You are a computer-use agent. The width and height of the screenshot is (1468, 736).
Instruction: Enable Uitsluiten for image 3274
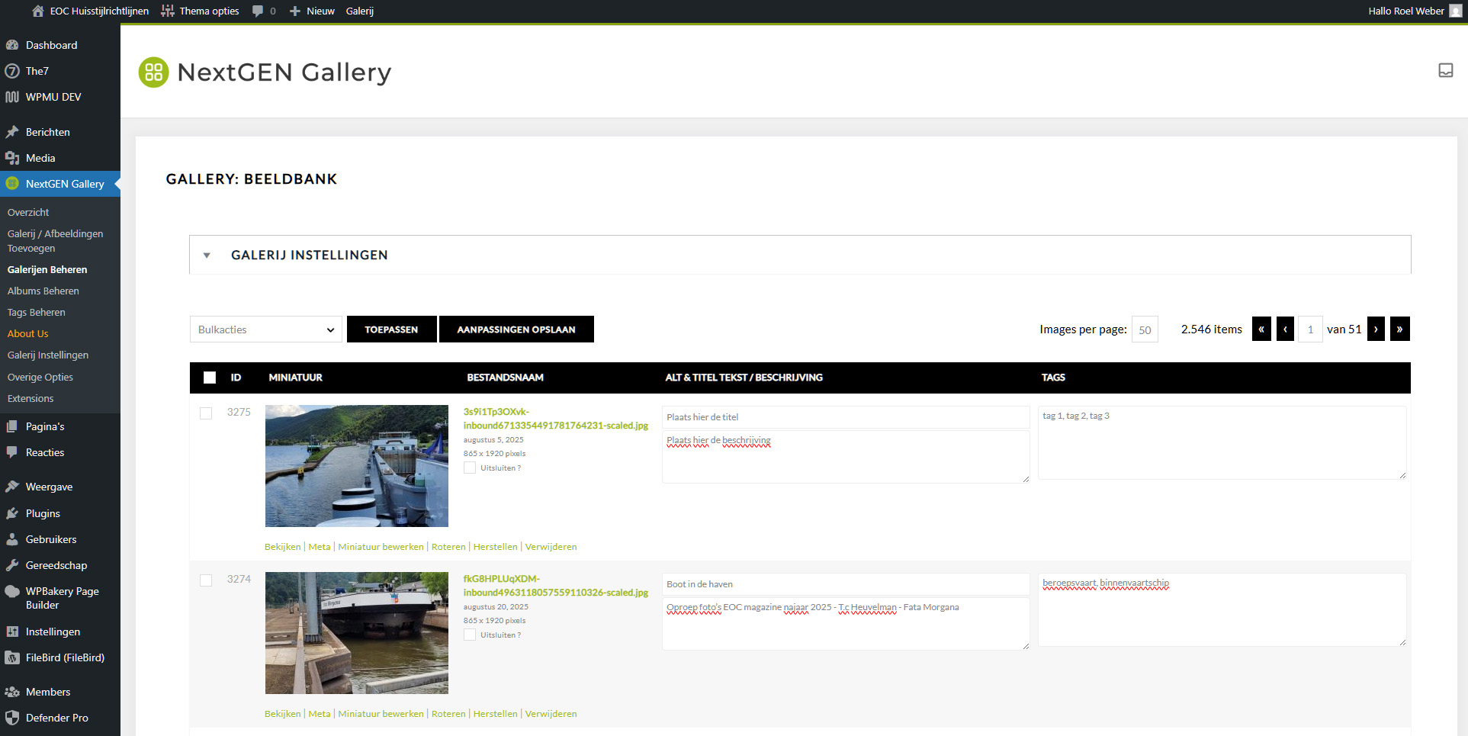pos(470,635)
